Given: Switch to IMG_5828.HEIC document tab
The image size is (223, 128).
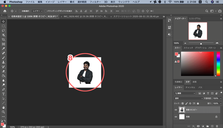Looking at the screenshot, I should point(85,16).
